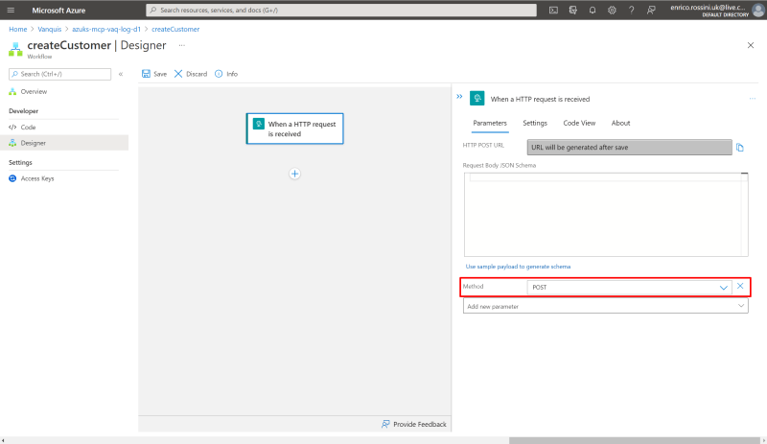Copy the HTTP POST URL

pos(739,148)
